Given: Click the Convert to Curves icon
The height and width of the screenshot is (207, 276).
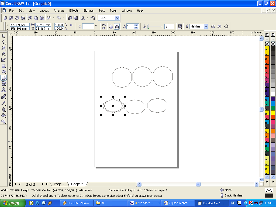Looking at the screenshot, I should coord(226,26).
